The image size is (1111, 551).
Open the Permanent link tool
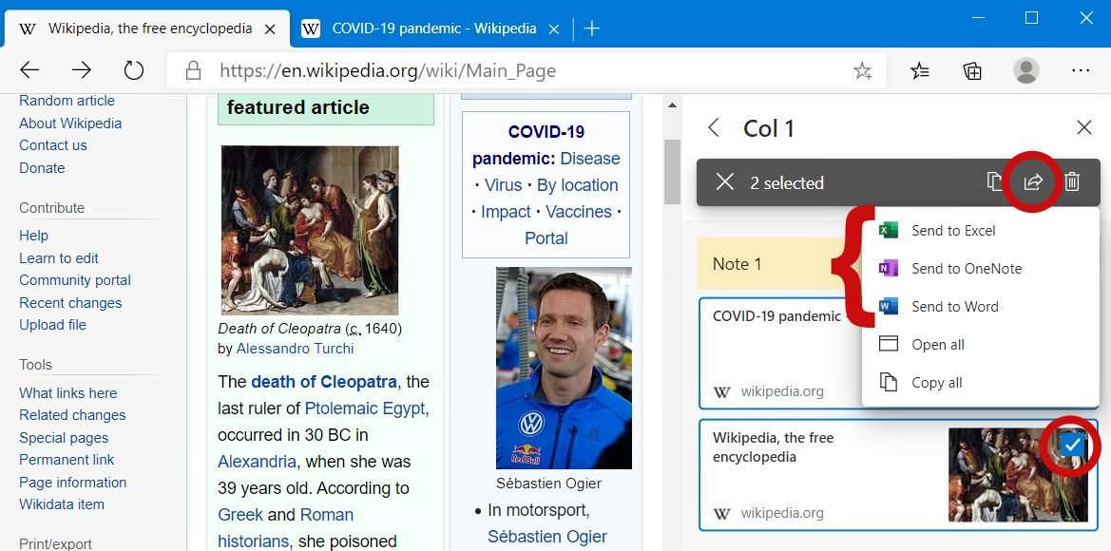pos(67,460)
